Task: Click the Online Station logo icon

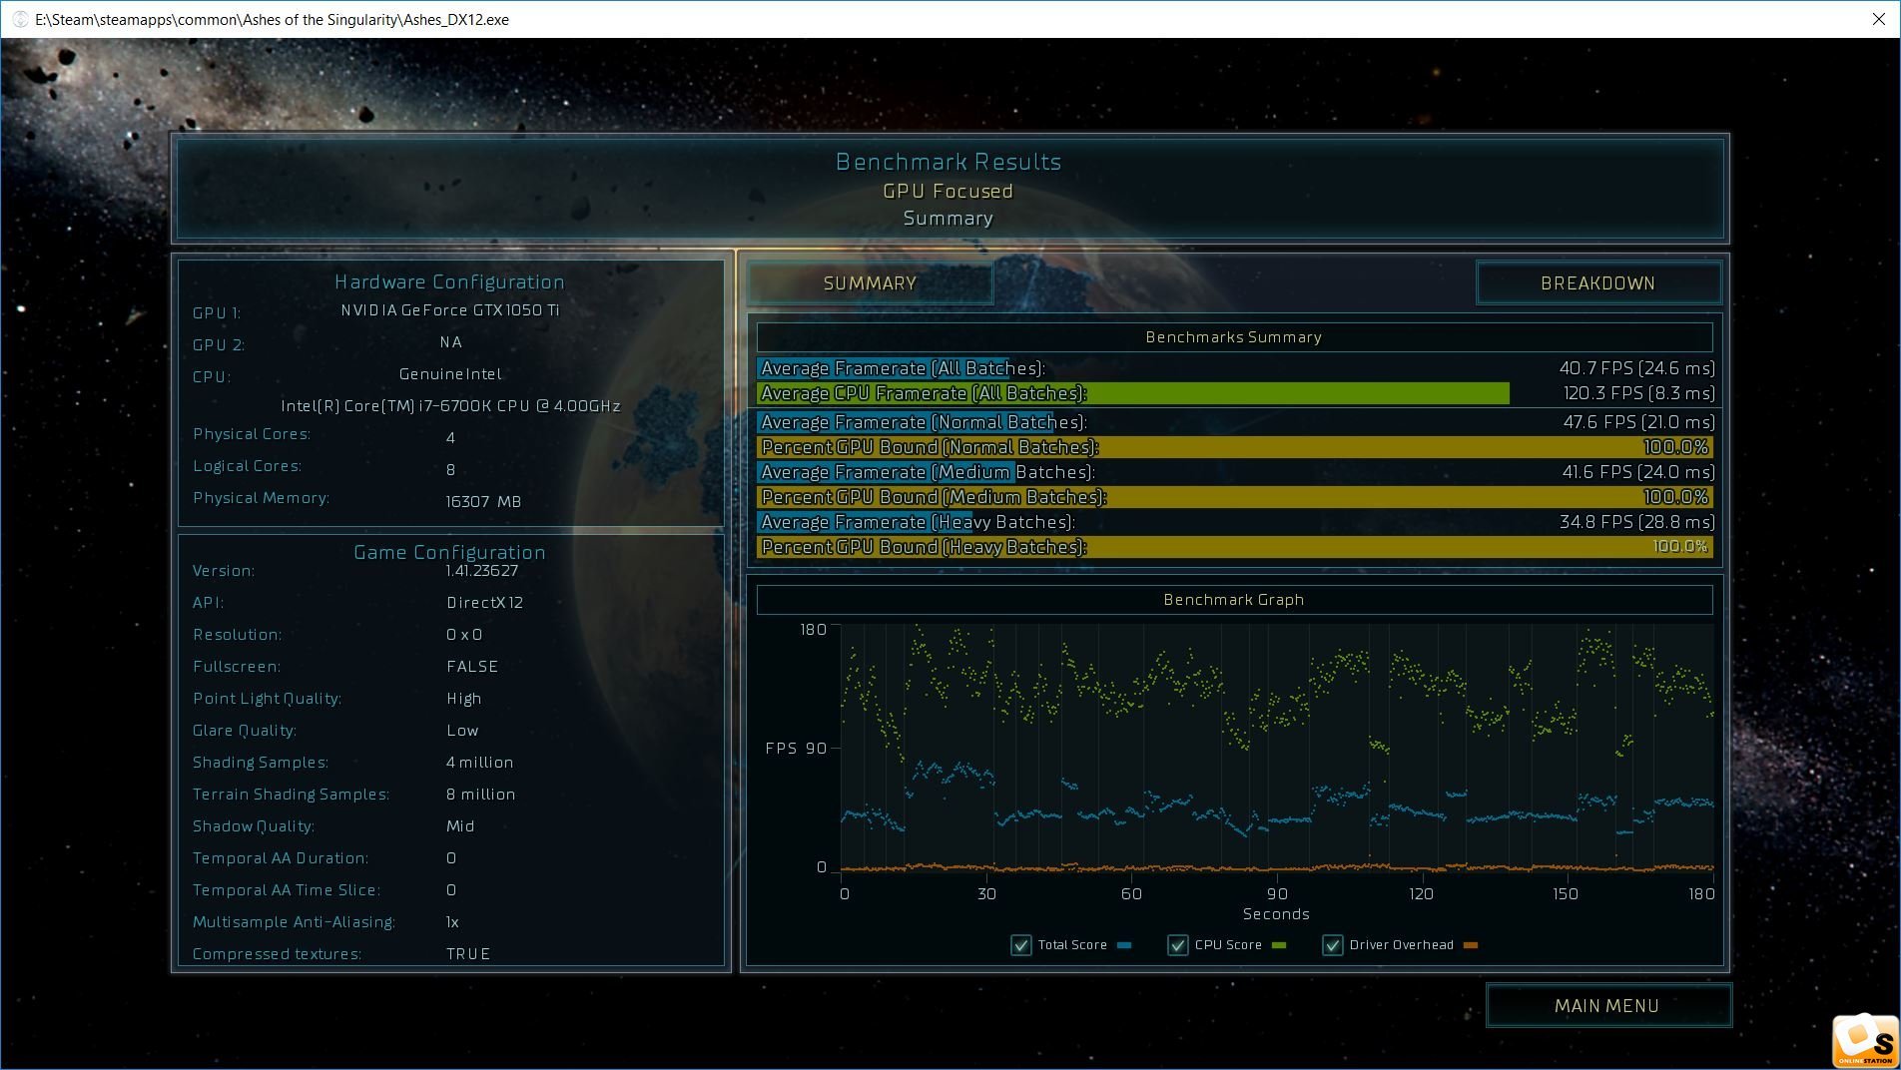Action: [x=1865, y=1041]
